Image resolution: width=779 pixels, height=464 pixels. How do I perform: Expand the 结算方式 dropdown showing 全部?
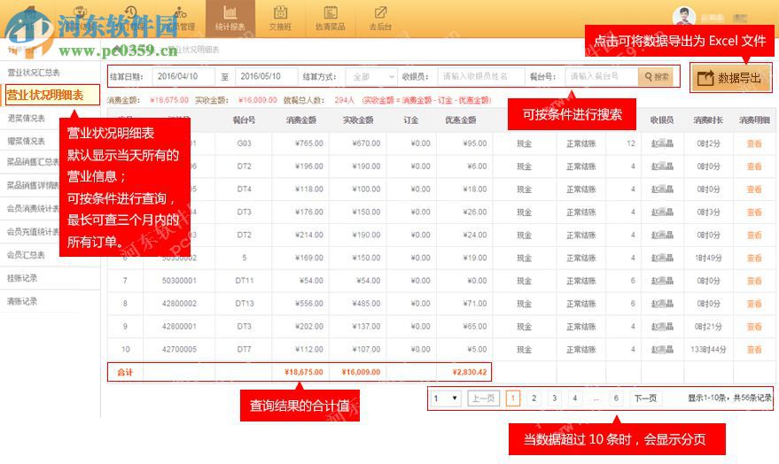pyautogui.click(x=371, y=77)
